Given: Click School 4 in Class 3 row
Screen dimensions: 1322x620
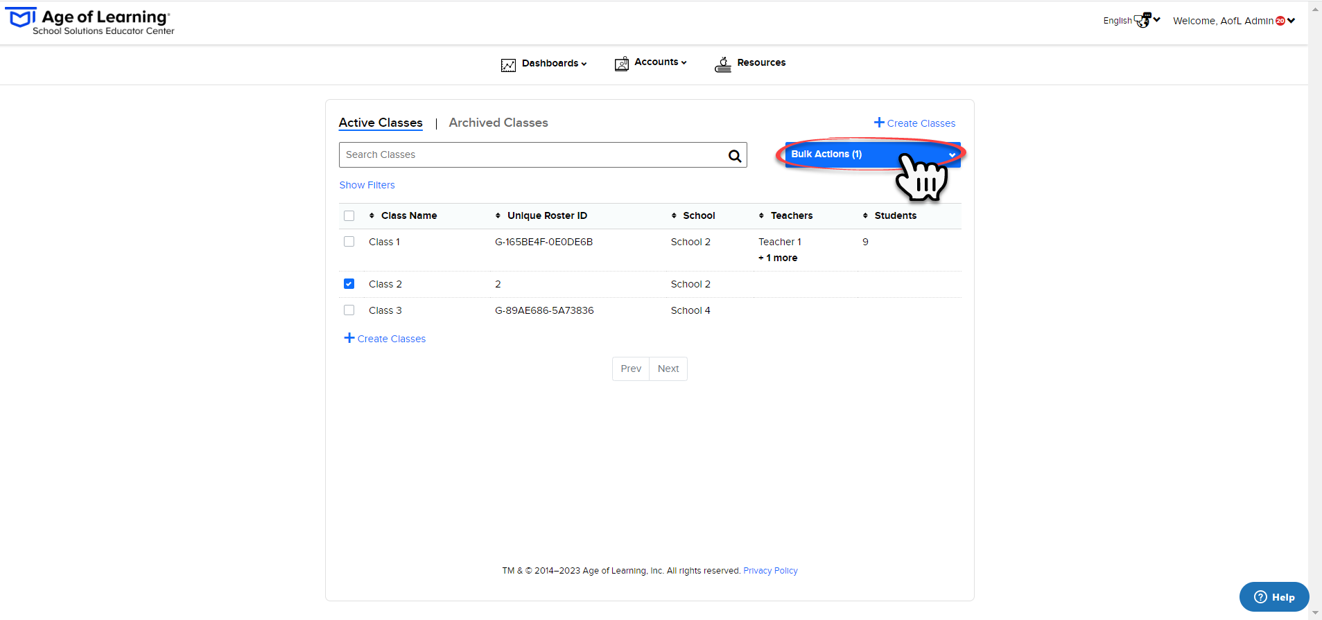Looking at the screenshot, I should (690, 310).
